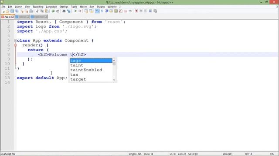Click line number 13 in the margin
Viewport: 279px width, 156px height.
[x=7, y=78]
